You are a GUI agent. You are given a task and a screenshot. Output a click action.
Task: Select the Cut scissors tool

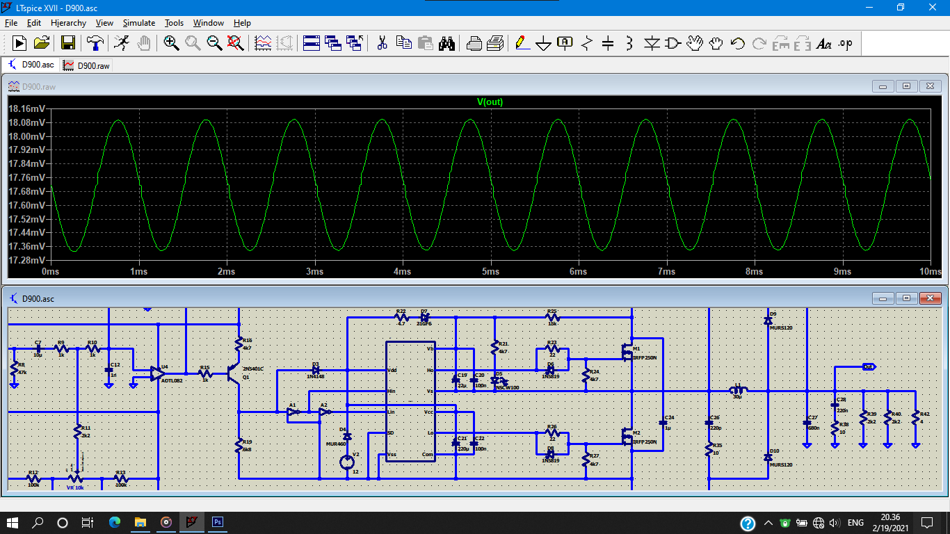click(382, 43)
